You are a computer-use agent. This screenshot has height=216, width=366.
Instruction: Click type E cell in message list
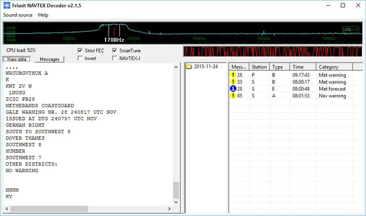coord(273,89)
